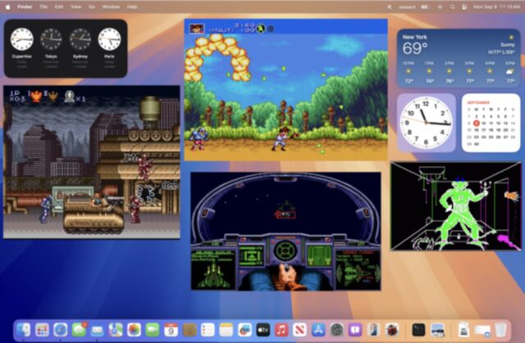Screen dimensions: 525x343
Task: Open the Window menu
Action: pyautogui.click(x=111, y=6)
